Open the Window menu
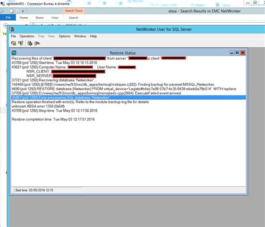265x227 pixels. tap(80, 36)
